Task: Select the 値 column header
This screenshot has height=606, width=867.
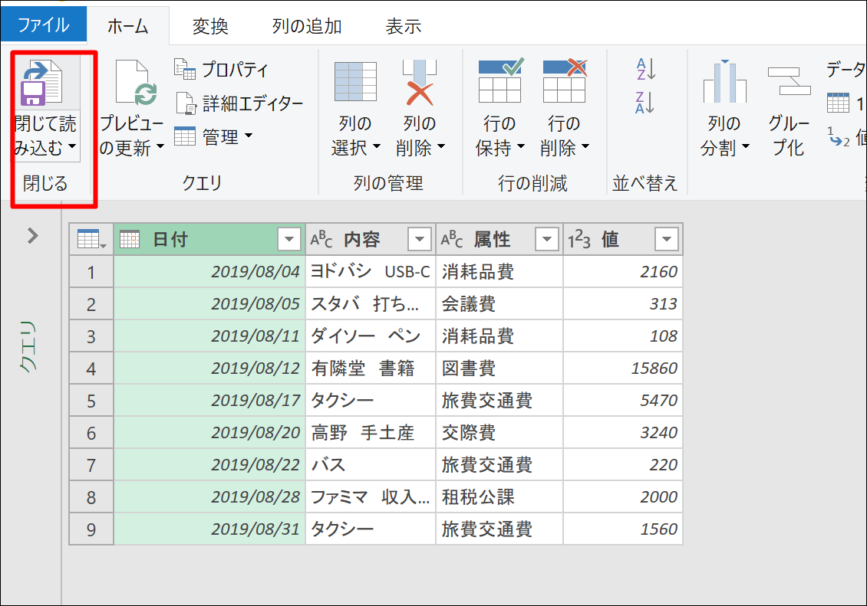Action: click(622, 239)
